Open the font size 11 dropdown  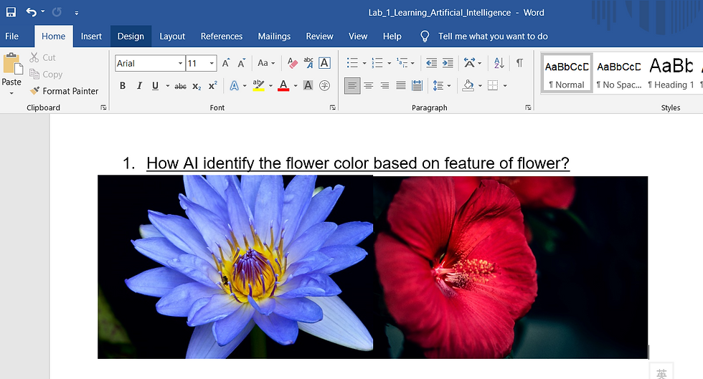(x=212, y=63)
